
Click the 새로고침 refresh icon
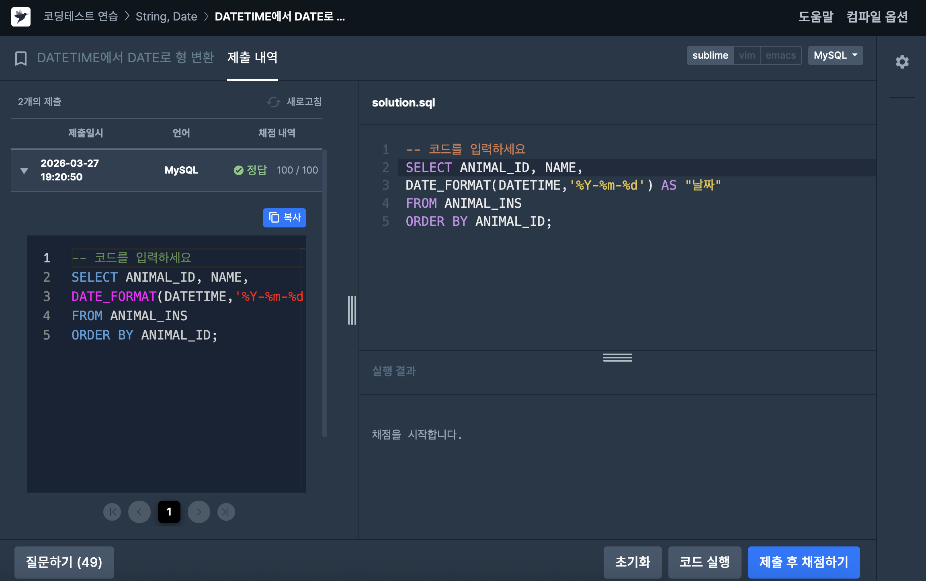click(x=274, y=102)
